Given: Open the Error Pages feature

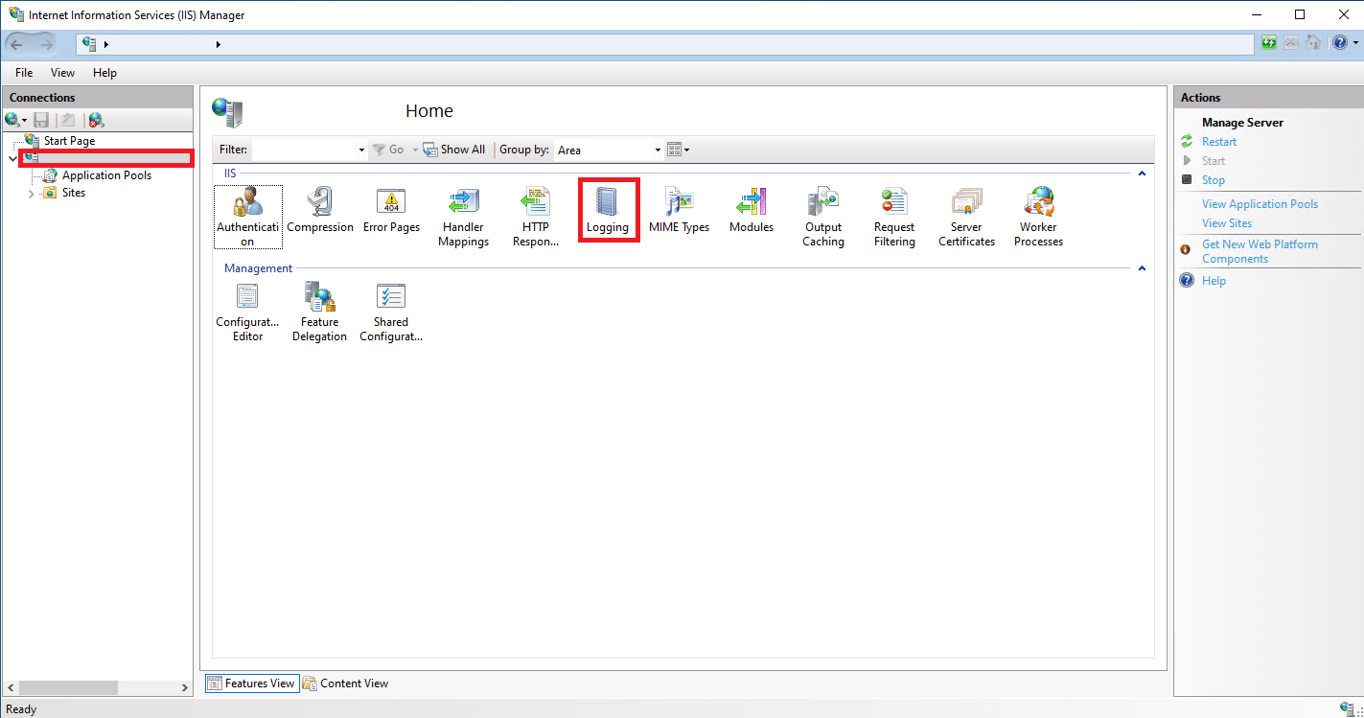Looking at the screenshot, I should pyautogui.click(x=391, y=211).
